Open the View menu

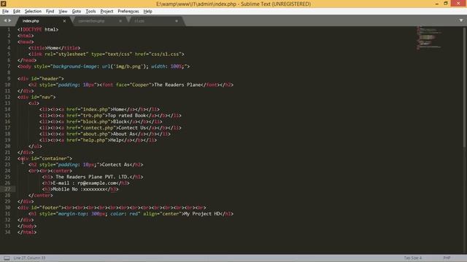pos(63,12)
